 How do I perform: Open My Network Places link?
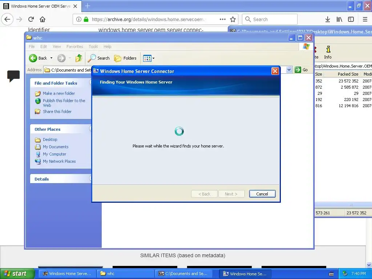59,161
